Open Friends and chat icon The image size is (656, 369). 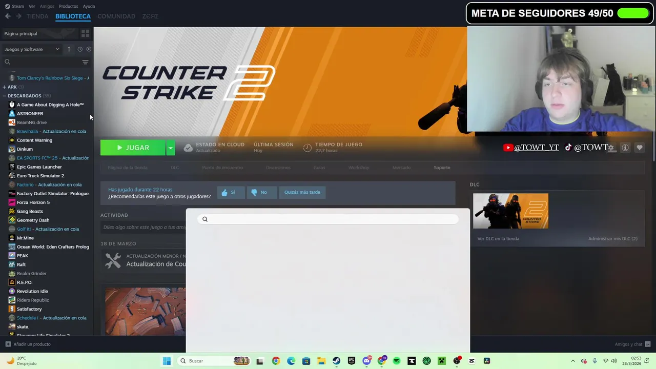coord(648,344)
